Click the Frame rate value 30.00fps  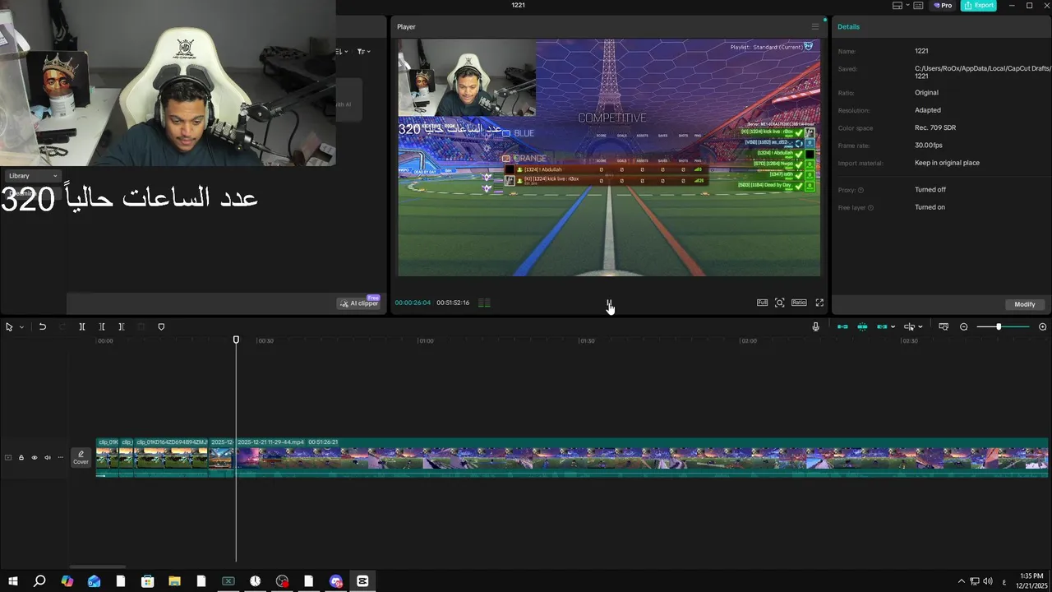click(x=929, y=146)
